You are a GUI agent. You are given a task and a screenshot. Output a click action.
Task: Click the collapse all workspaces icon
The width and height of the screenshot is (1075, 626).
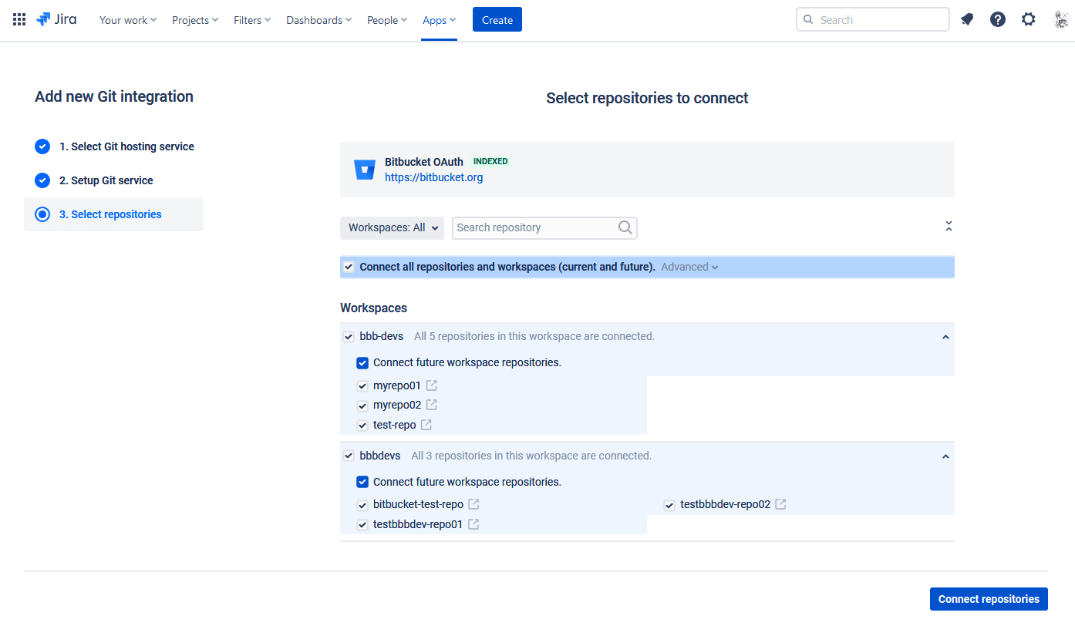(949, 226)
